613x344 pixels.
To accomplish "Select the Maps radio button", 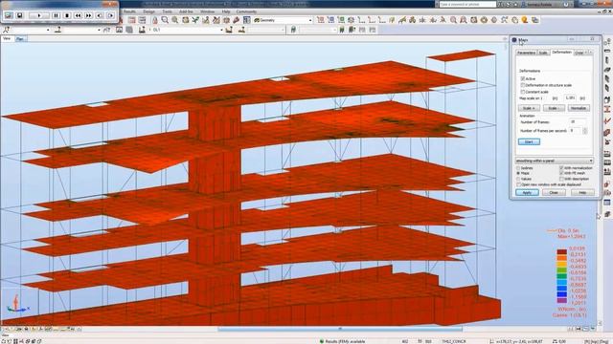I will click(518, 173).
